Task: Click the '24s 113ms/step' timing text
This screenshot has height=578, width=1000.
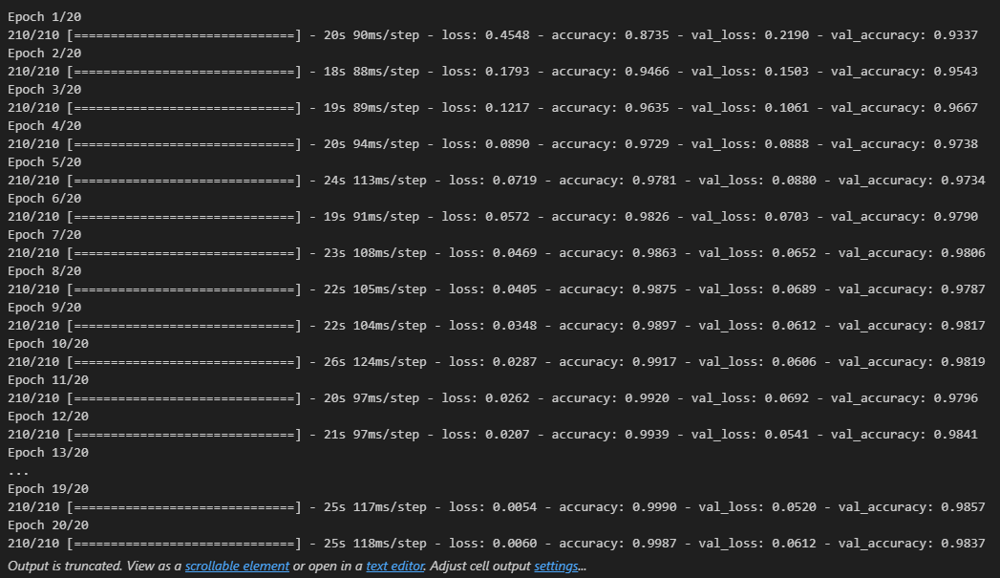Action: [375, 181]
